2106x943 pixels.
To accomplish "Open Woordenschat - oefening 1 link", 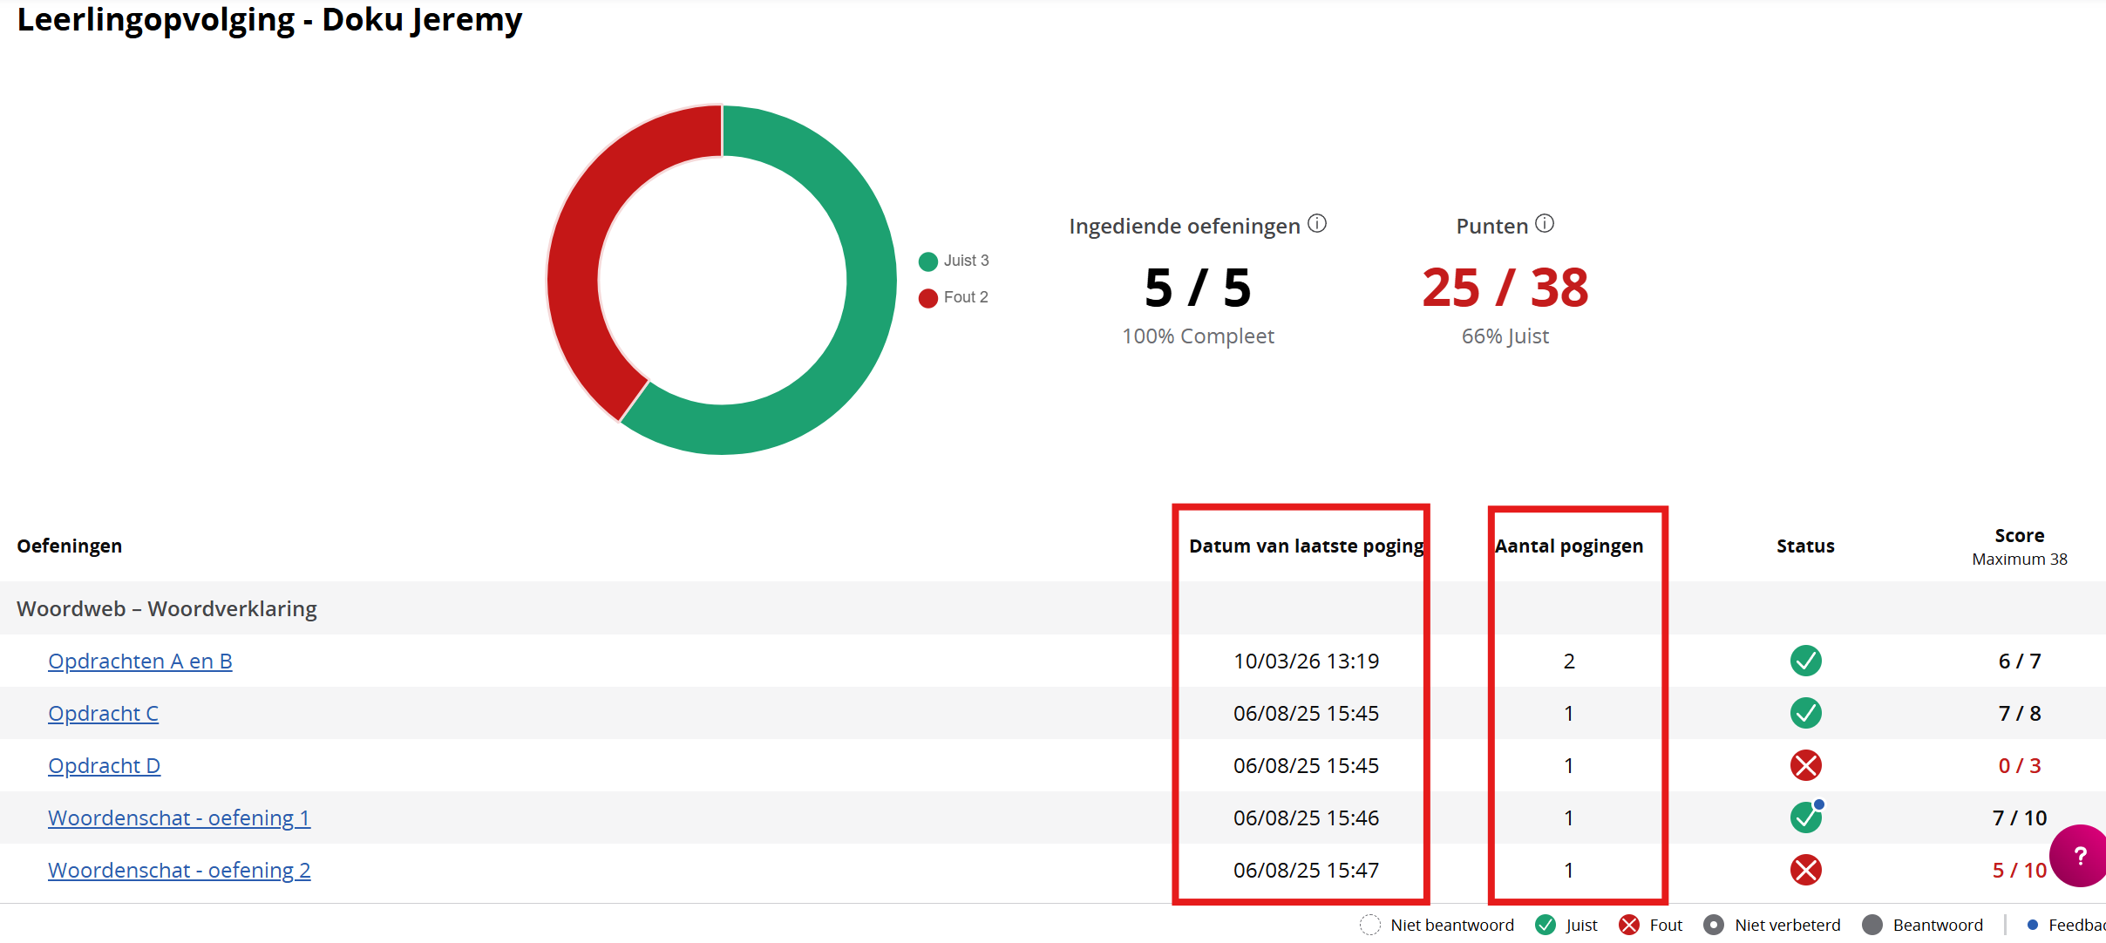I will 179,818.
